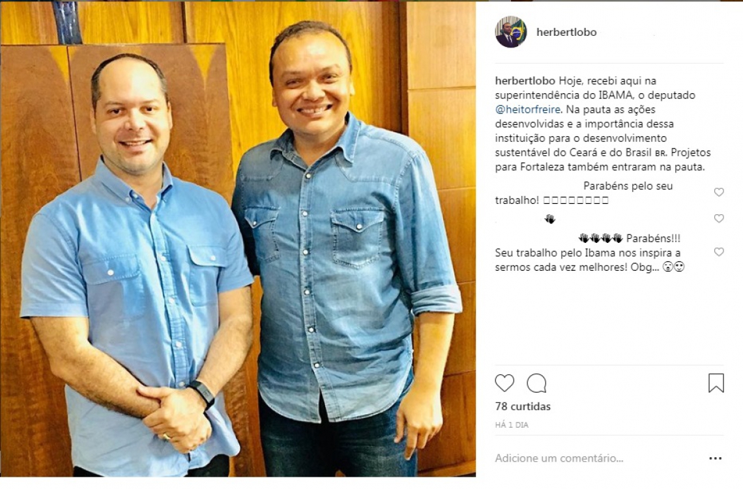
Task: Click the post photo of two men
Action: tap(238, 239)
